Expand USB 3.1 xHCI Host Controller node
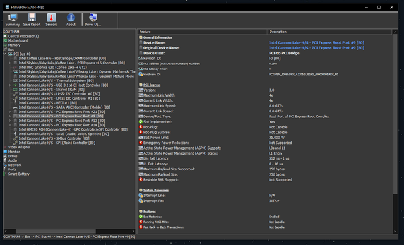Image resolution: width=404 pixels, height=245 pixels. click(x=10, y=85)
